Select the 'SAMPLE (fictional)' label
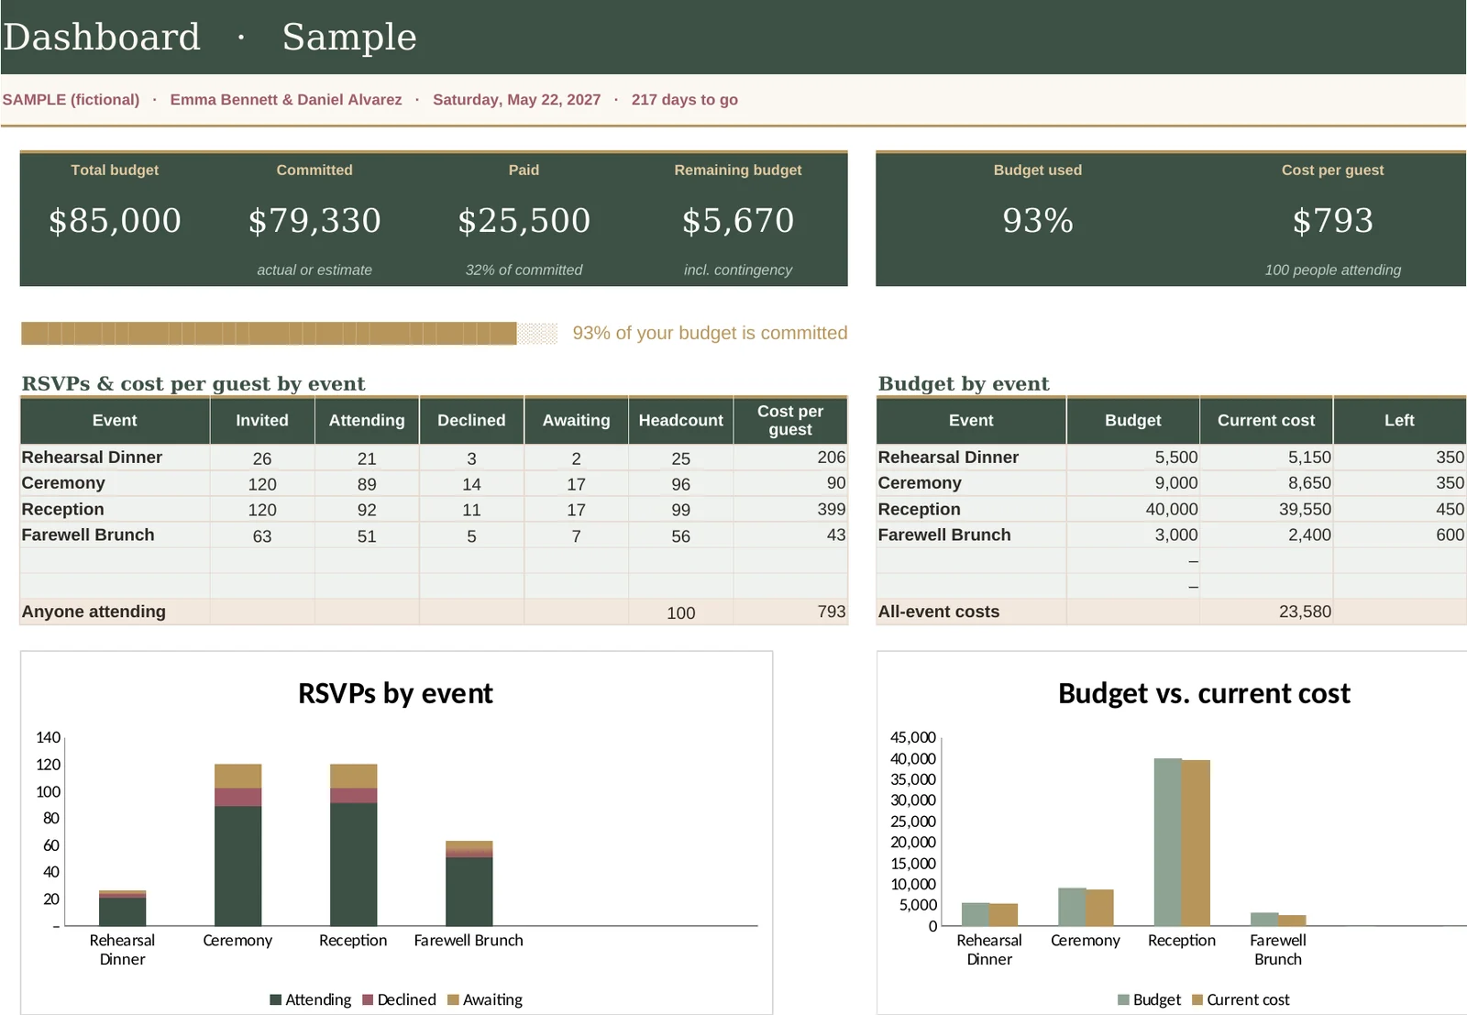This screenshot has height=1015, width=1467. click(71, 100)
